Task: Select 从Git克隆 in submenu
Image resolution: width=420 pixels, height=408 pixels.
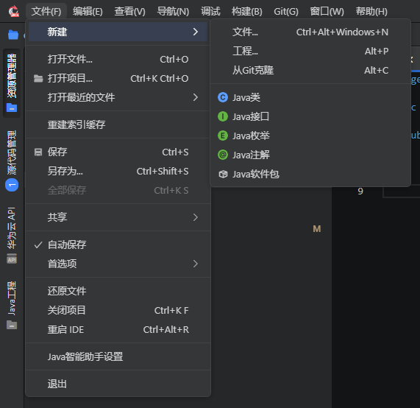Action: point(310,70)
